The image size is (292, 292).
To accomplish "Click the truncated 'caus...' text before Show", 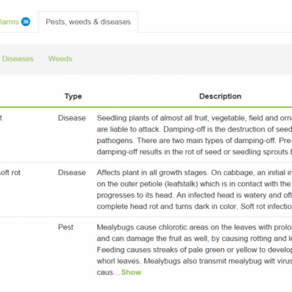I will click(x=109, y=272).
